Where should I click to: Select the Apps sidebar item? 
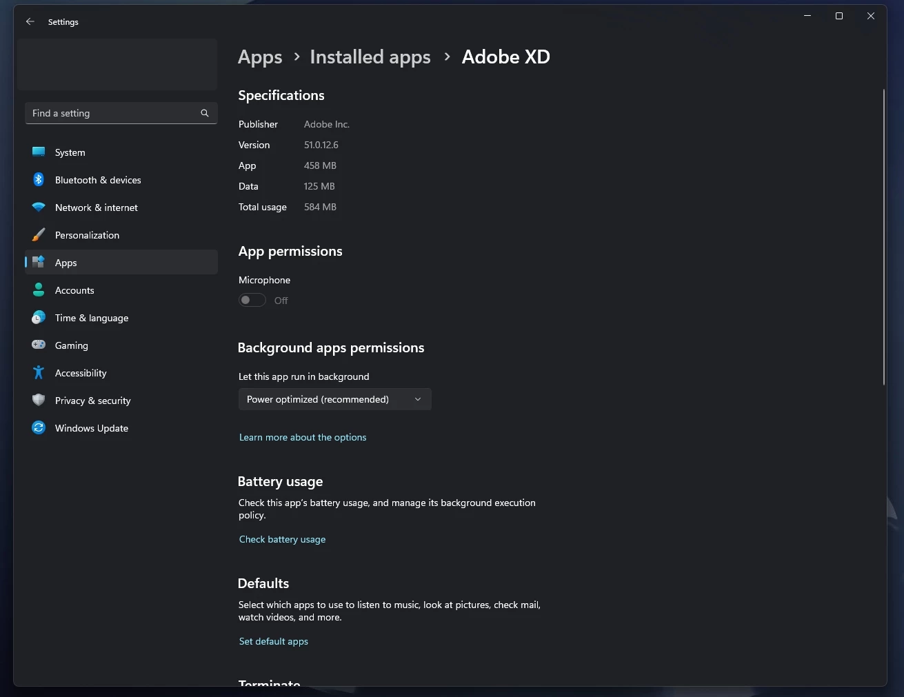[x=121, y=263]
